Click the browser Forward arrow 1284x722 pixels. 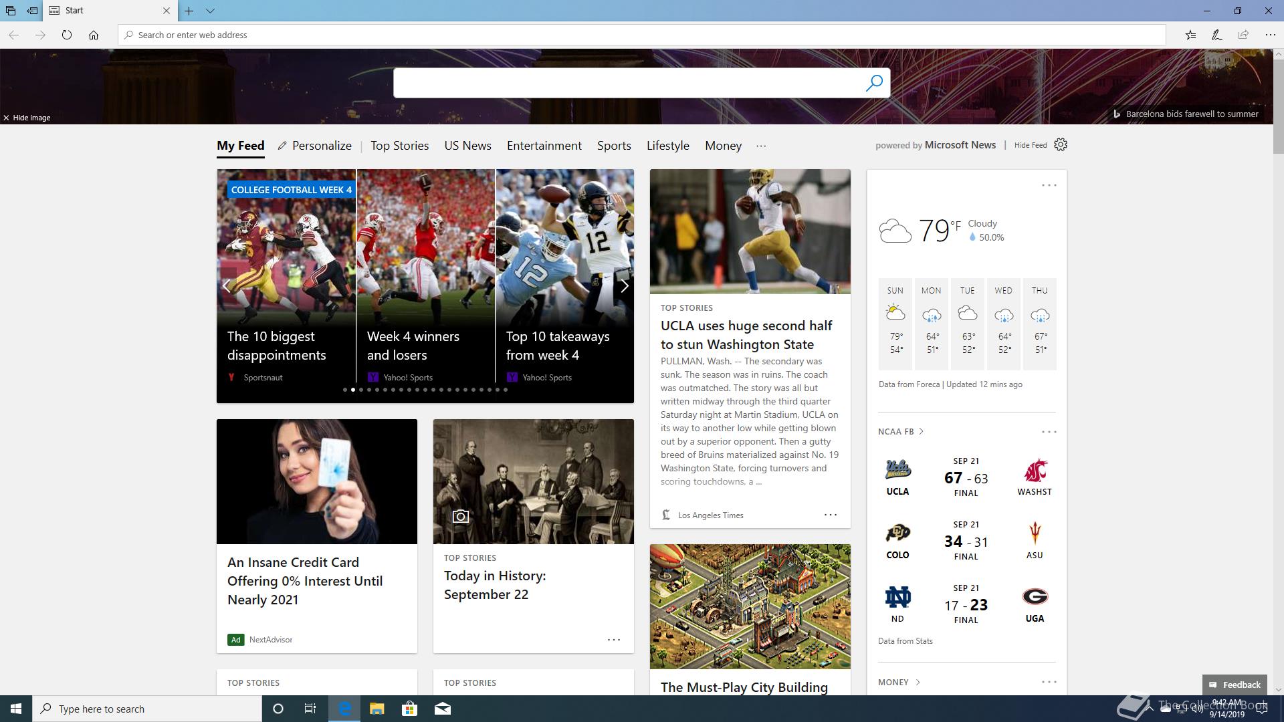[40, 35]
